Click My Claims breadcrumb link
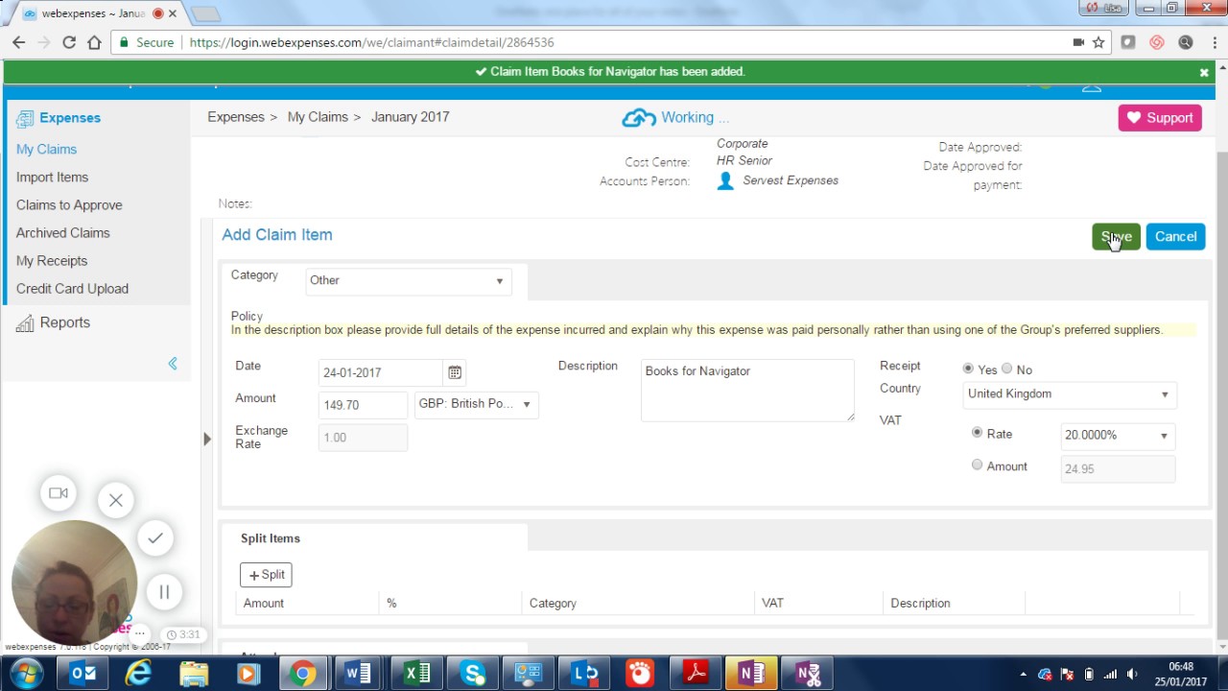Viewport: 1228px width, 691px height. click(318, 117)
